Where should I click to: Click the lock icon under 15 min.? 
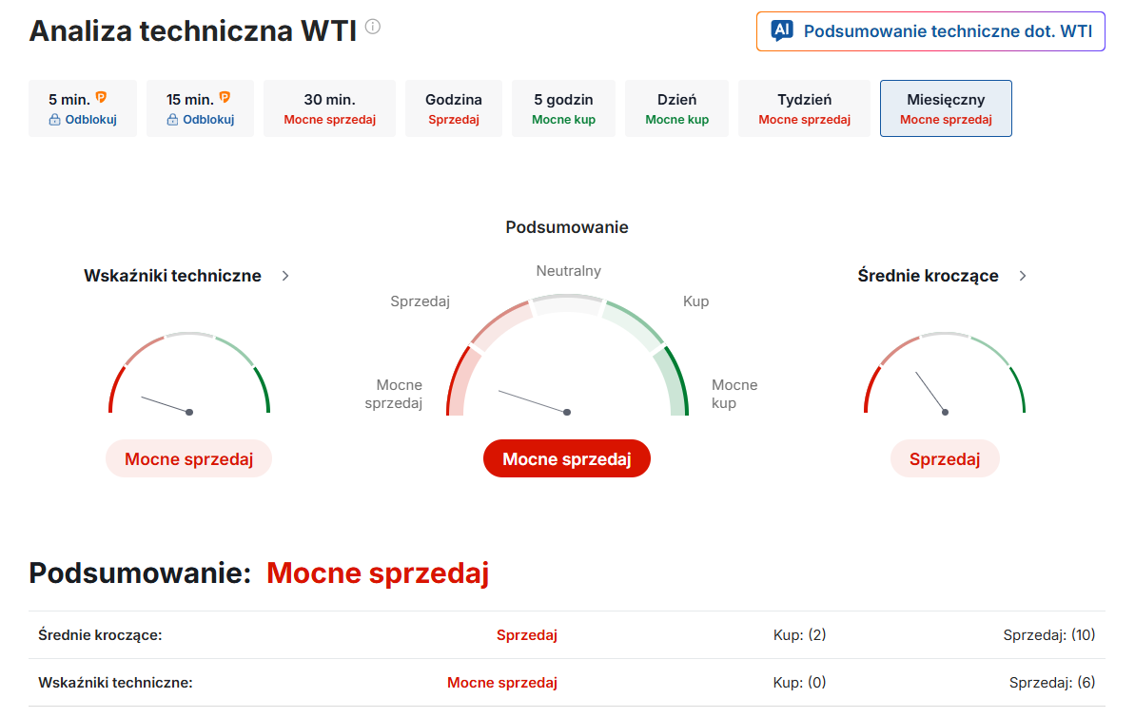[172, 120]
